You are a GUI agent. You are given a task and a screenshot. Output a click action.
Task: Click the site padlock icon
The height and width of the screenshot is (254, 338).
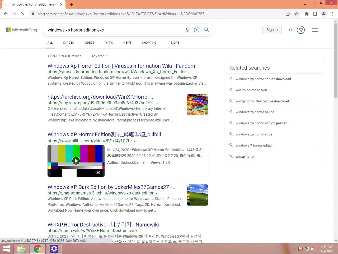[33, 14]
